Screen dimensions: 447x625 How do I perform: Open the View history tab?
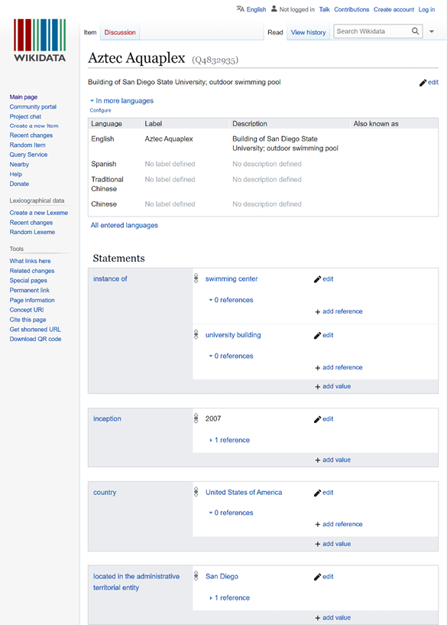click(x=309, y=32)
